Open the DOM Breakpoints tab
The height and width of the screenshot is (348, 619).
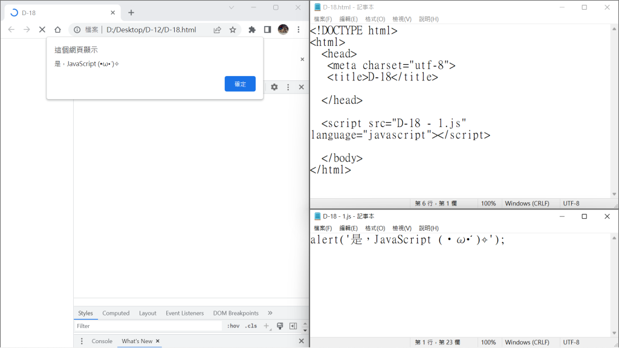(x=236, y=313)
